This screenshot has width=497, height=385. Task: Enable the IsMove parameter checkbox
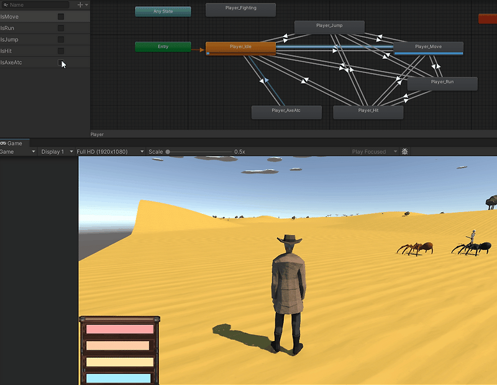(60, 17)
